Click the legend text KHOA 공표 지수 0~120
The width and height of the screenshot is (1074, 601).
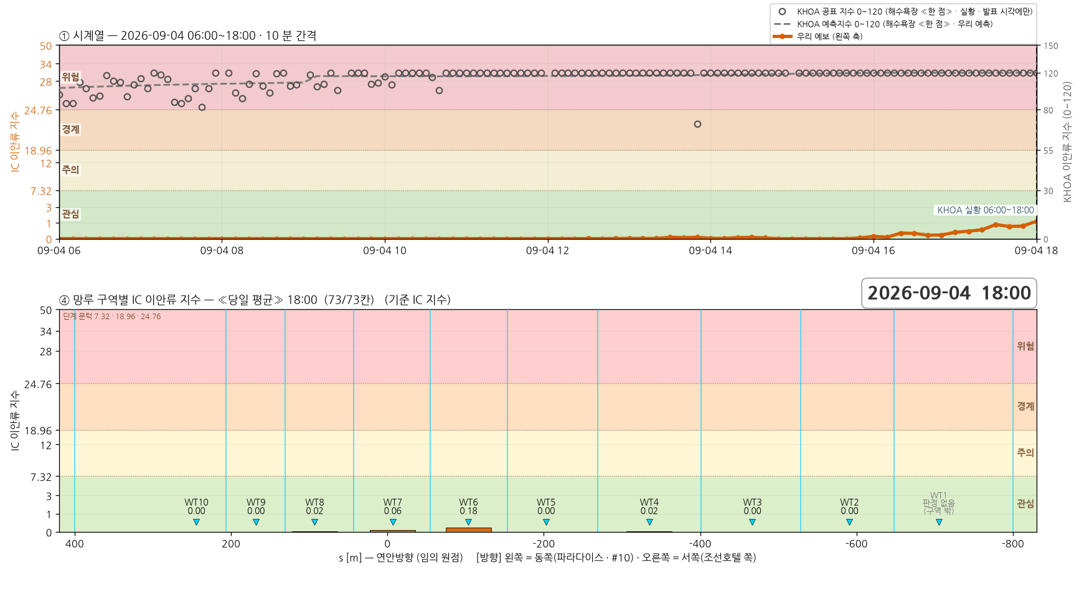coord(915,11)
